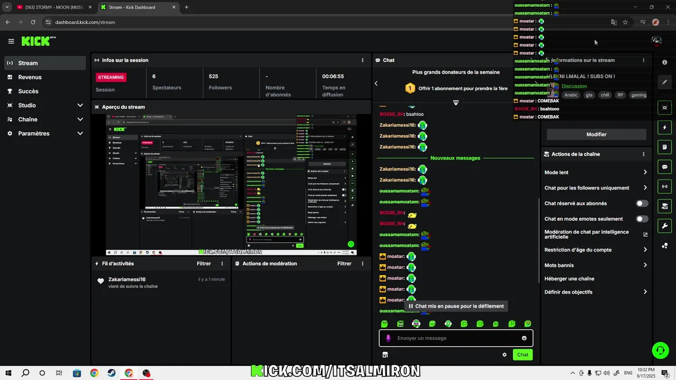The height and width of the screenshot is (380, 676).
Task: Select Succès in the sidebar
Action: coord(45,91)
